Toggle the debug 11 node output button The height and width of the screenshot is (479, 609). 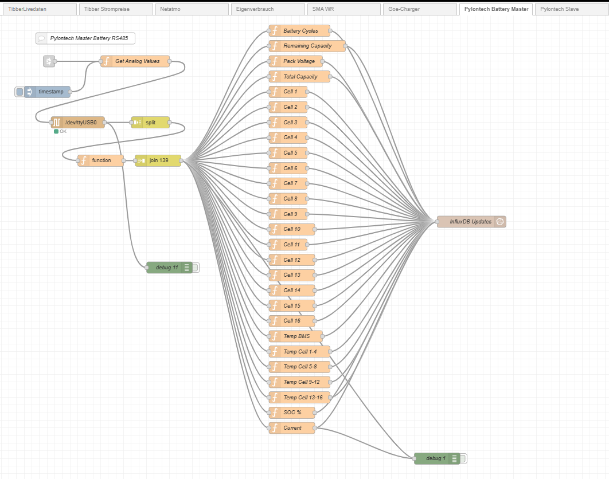(x=196, y=268)
